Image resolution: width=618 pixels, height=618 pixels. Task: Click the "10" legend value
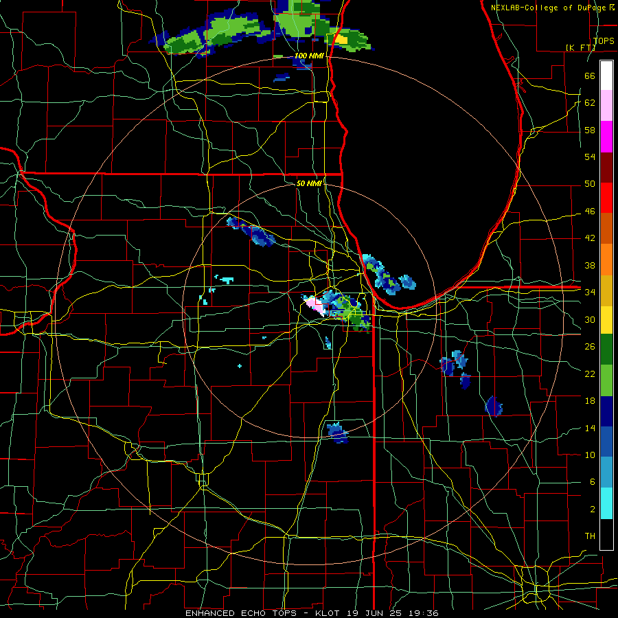tap(590, 455)
